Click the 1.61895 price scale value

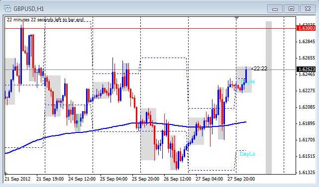pos(307,124)
